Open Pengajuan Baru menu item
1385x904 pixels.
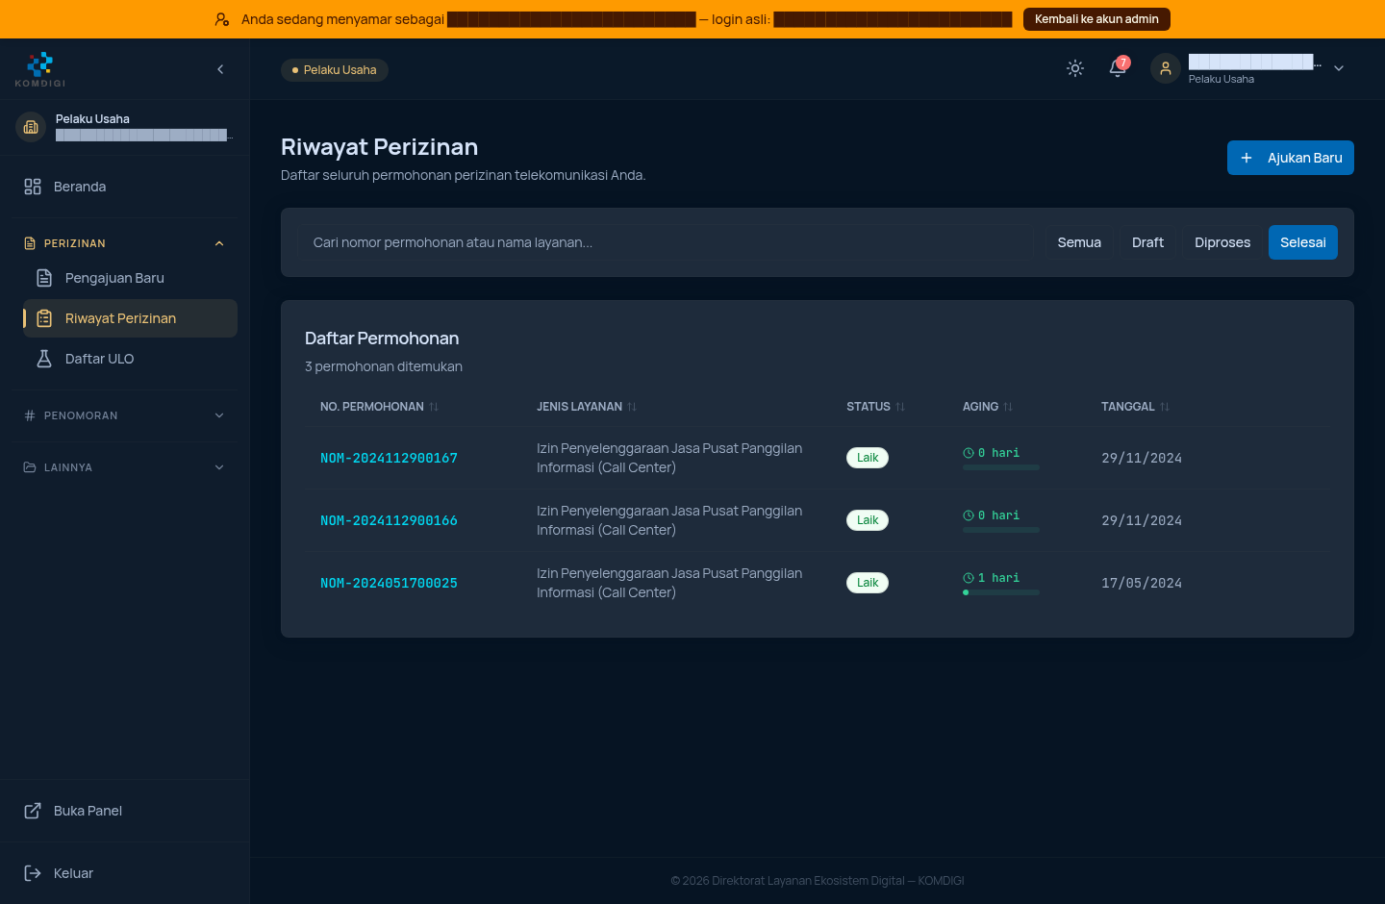[x=131, y=278]
